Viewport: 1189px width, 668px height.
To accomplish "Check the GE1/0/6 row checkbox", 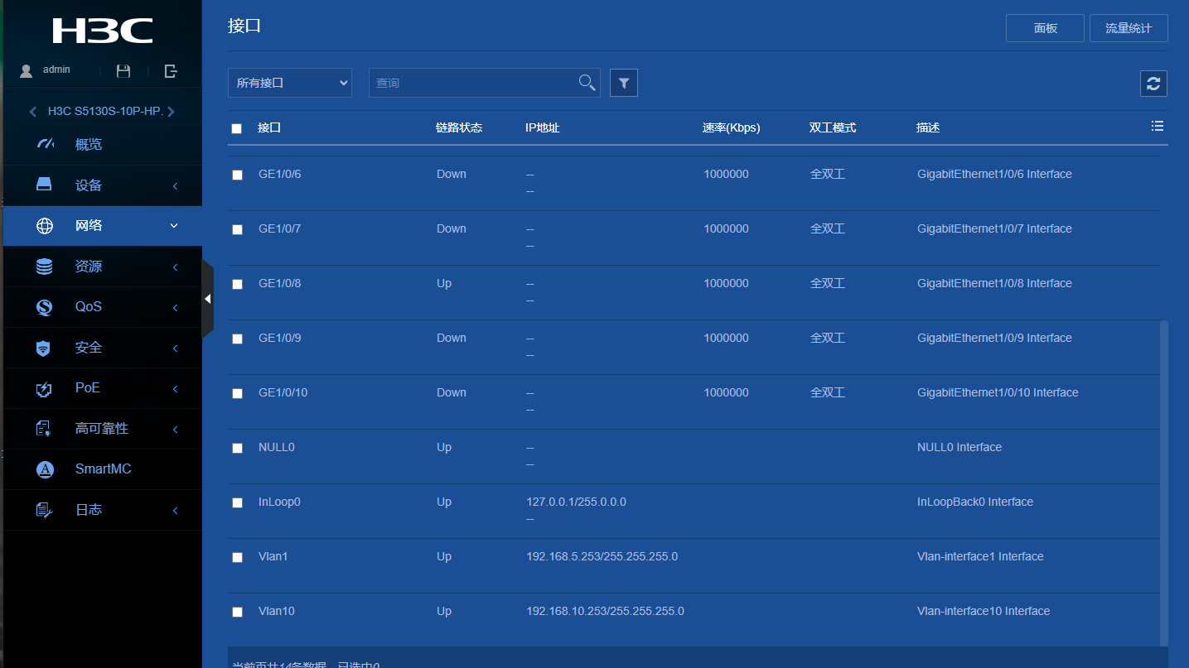I will point(238,175).
